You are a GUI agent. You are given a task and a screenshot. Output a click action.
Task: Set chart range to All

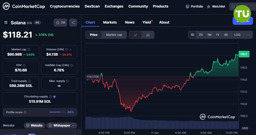click(226, 35)
